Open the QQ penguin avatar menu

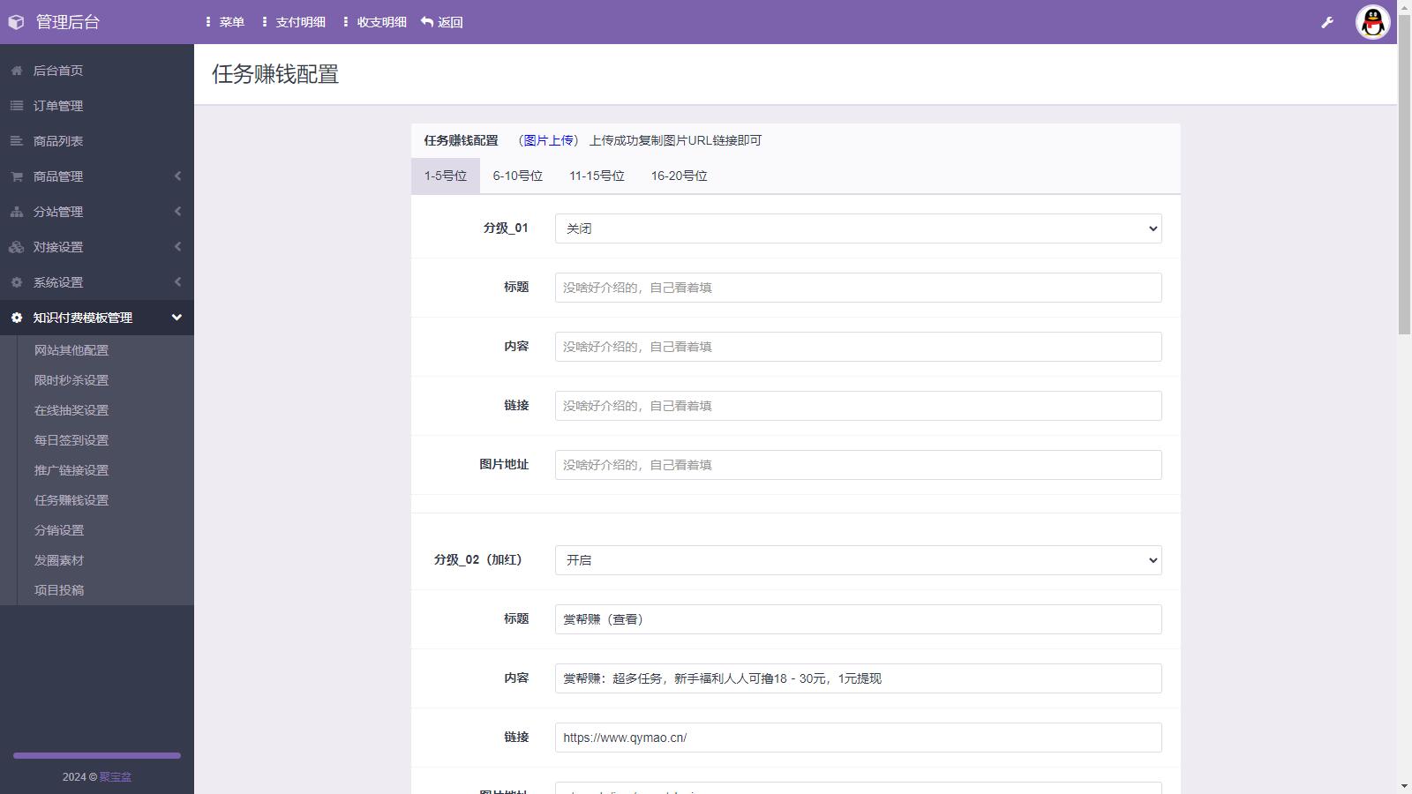pos(1372,22)
